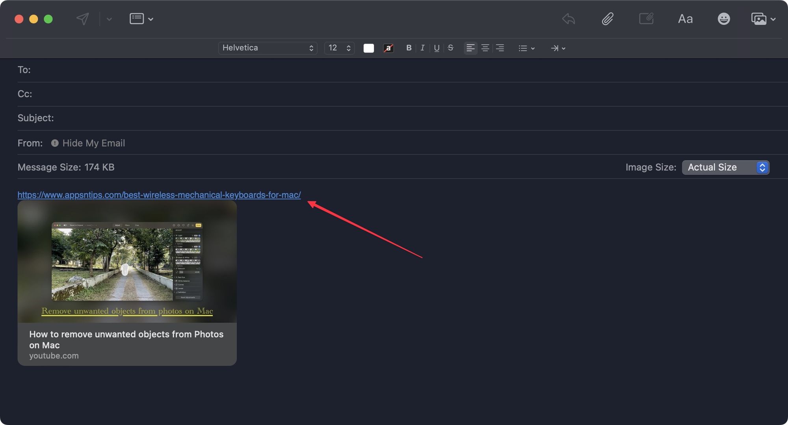The width and height of the screenshot is (788, 425).
Task: Click the Send message paper plane icon
Action: coord(82,18)
